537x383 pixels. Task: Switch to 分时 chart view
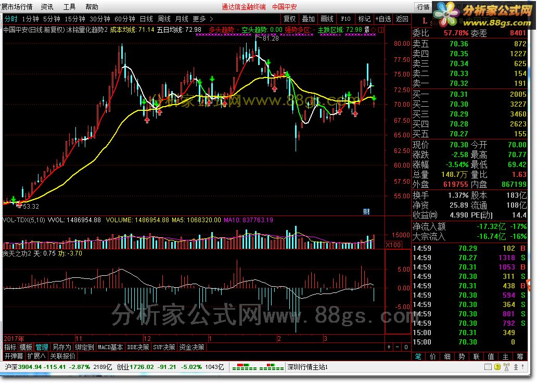click(11, 19)
